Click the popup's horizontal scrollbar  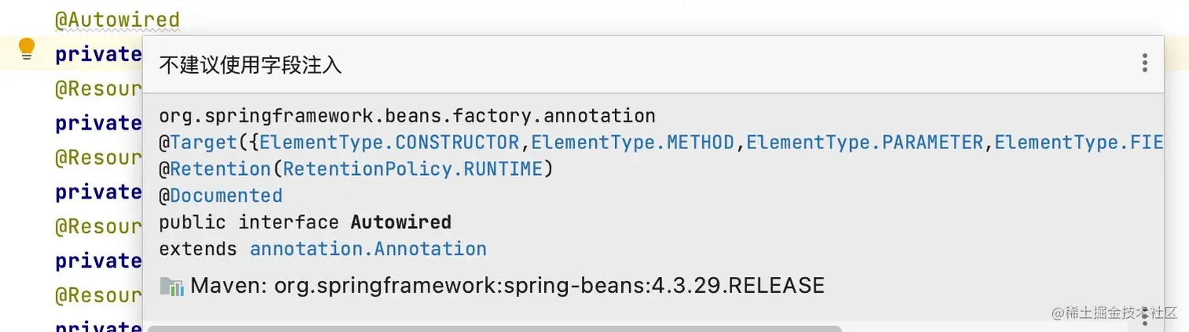click(x=494, y=328)
